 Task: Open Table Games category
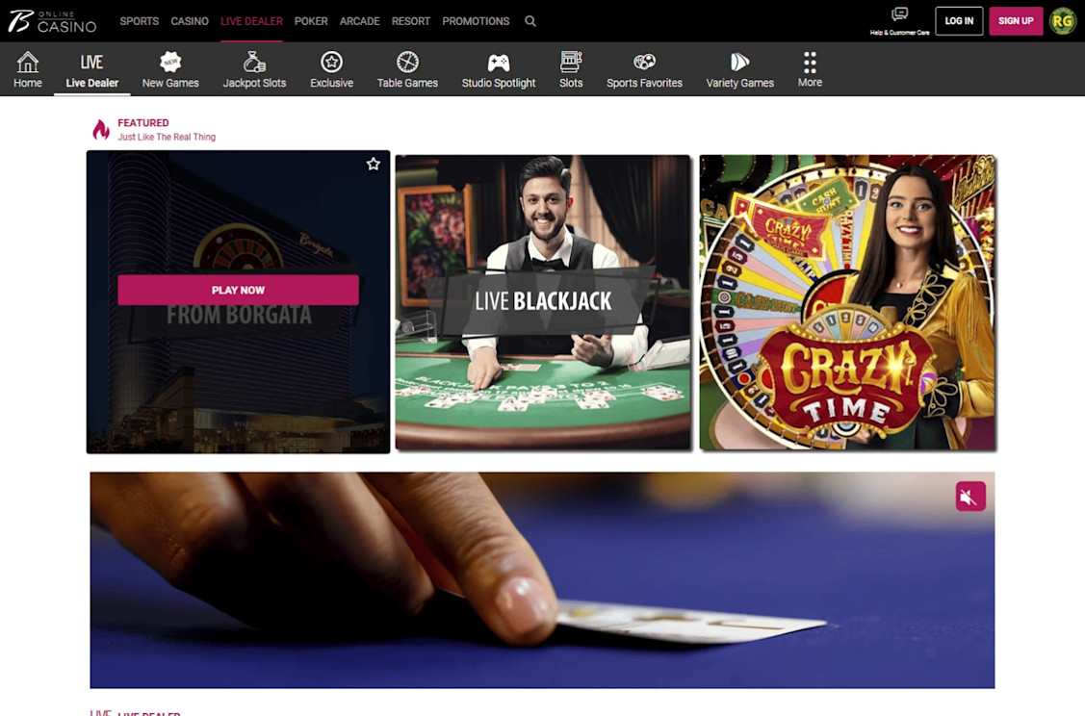[407, 70]
